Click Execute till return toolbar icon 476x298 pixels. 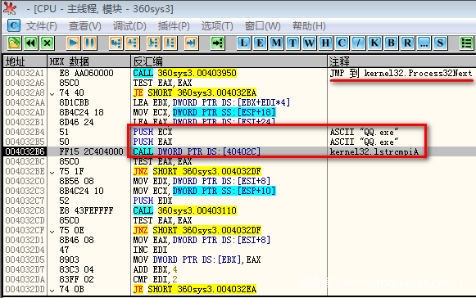tap(191, 43)
